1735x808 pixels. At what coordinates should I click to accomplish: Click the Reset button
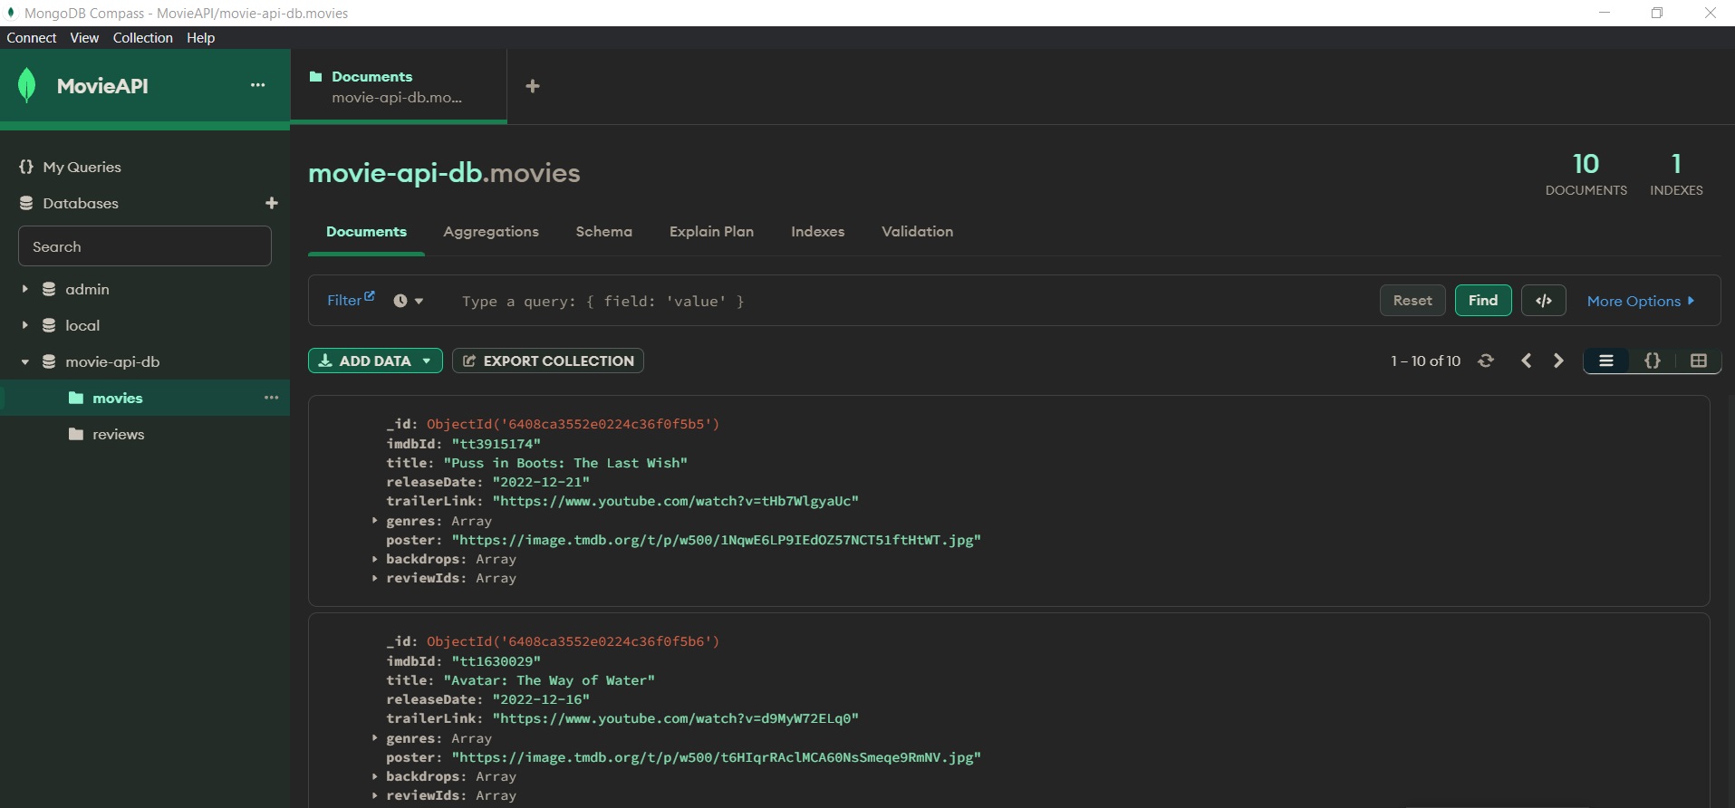1412,301
